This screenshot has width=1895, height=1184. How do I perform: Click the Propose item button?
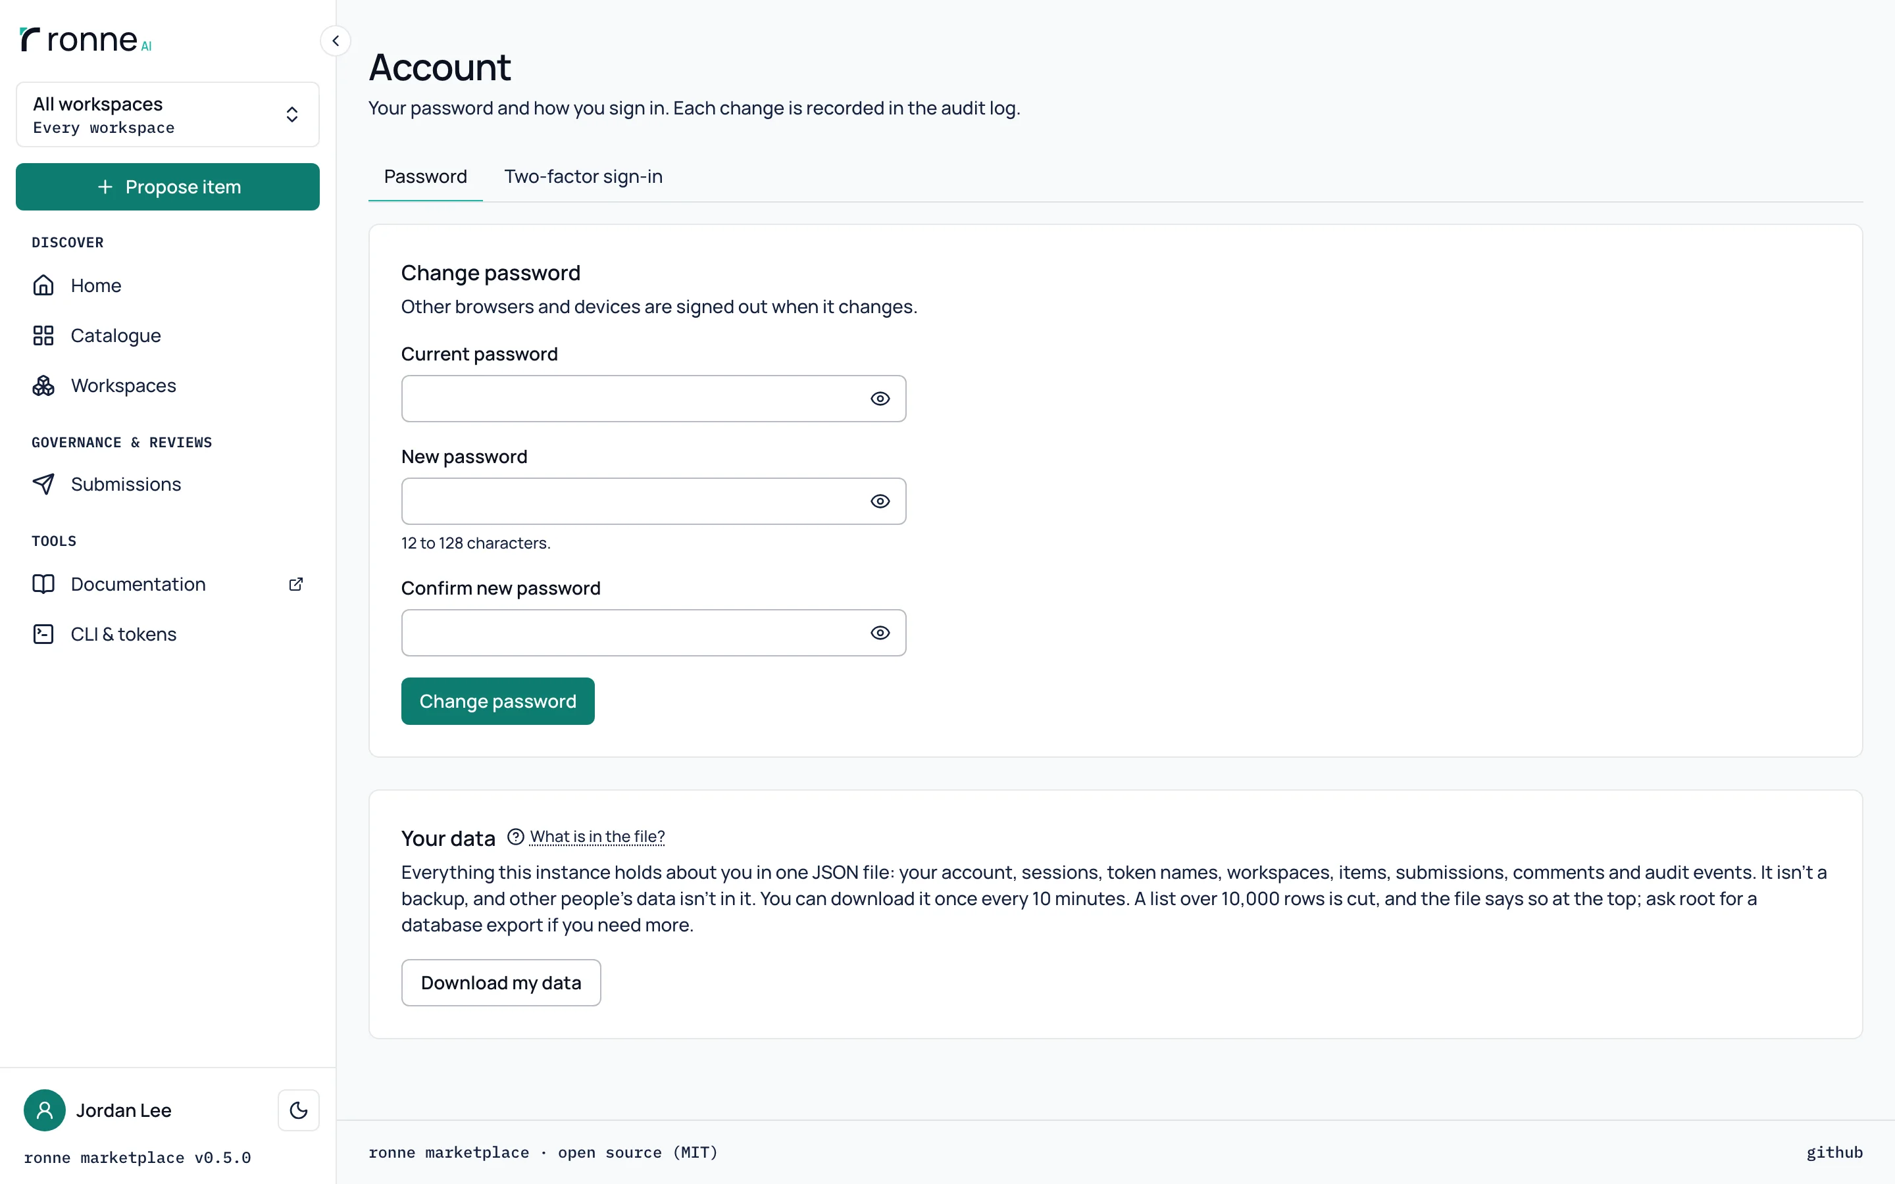[x=168, y=186]
